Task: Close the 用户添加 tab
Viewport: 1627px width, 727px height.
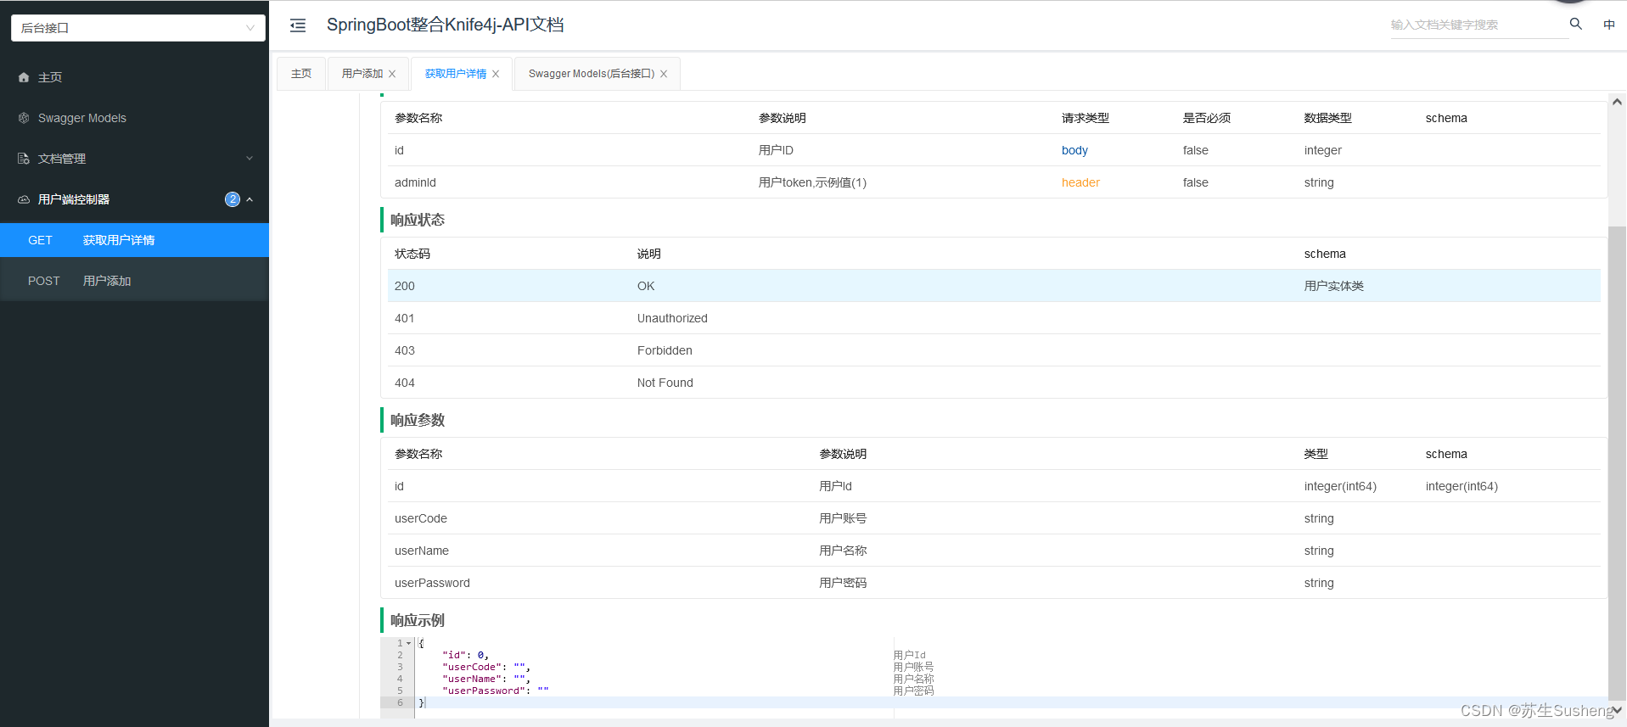Action: (x=392, y=74)
